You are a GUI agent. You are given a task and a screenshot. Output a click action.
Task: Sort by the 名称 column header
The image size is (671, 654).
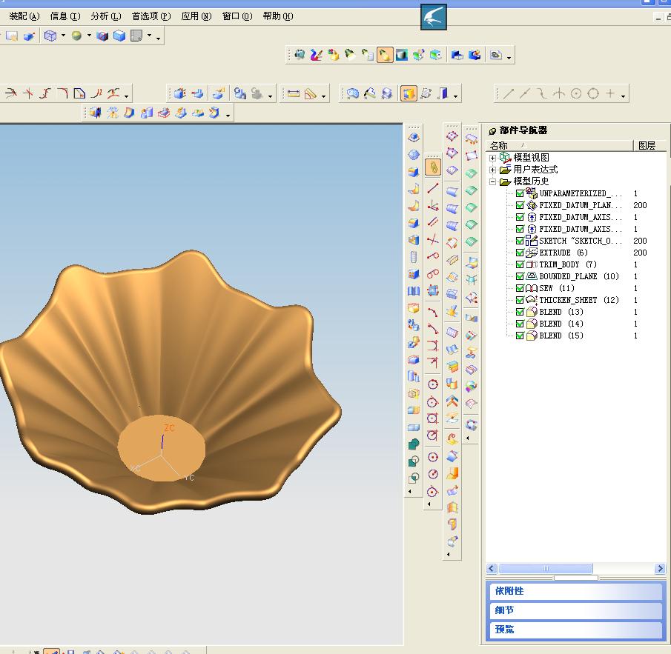pyautogui.click(x=560, y=145)
